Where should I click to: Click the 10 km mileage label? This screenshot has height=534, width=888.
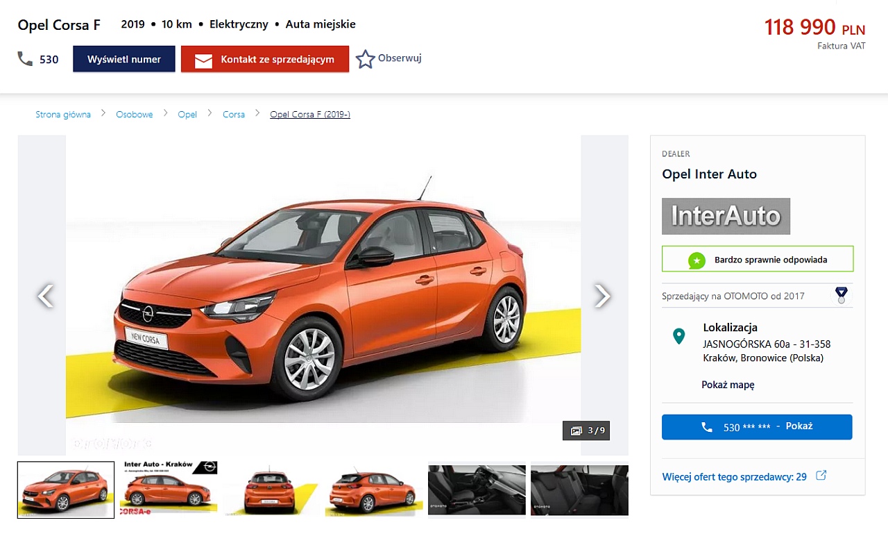(x=177, y=24)
